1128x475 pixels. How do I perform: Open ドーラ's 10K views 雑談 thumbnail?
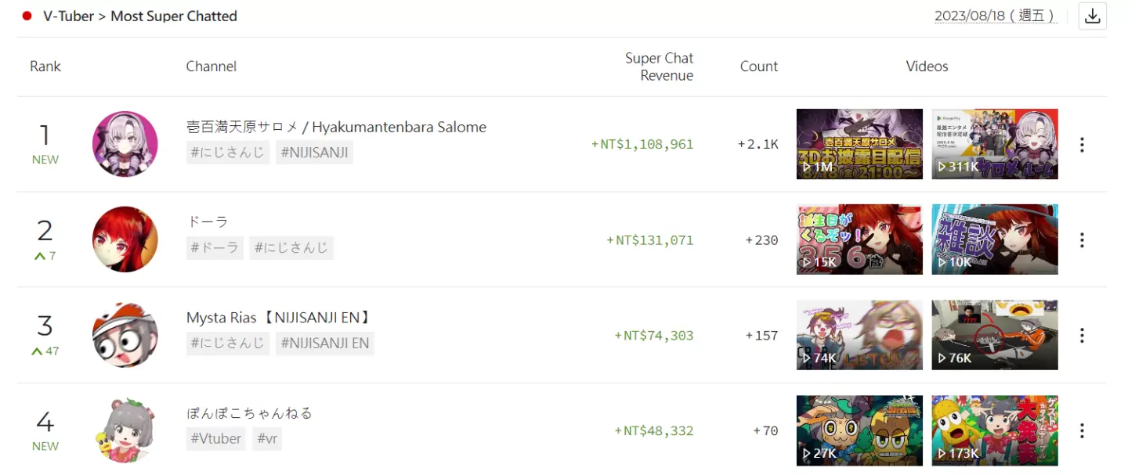pos(995,239)
